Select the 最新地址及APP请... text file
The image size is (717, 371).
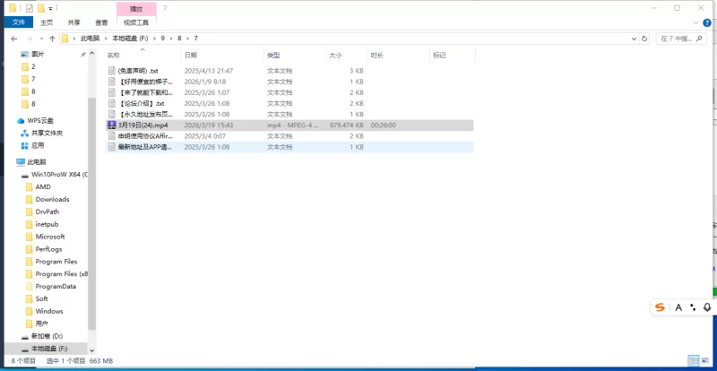145,147
